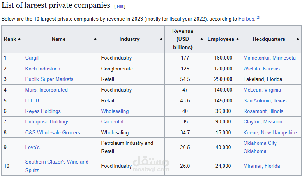Click employees value 160,000
The width and height of the screenshot is (302, 176).
pyautogui.click(x=223, y=58)
